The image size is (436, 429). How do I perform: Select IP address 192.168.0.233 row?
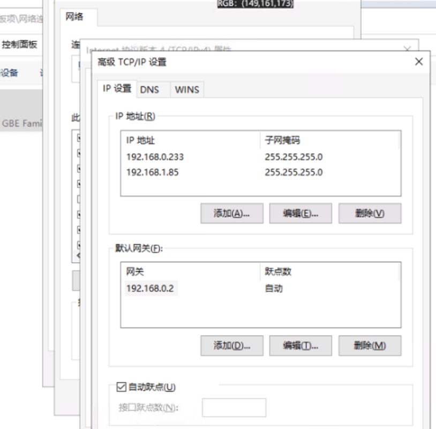click(260, 157)
